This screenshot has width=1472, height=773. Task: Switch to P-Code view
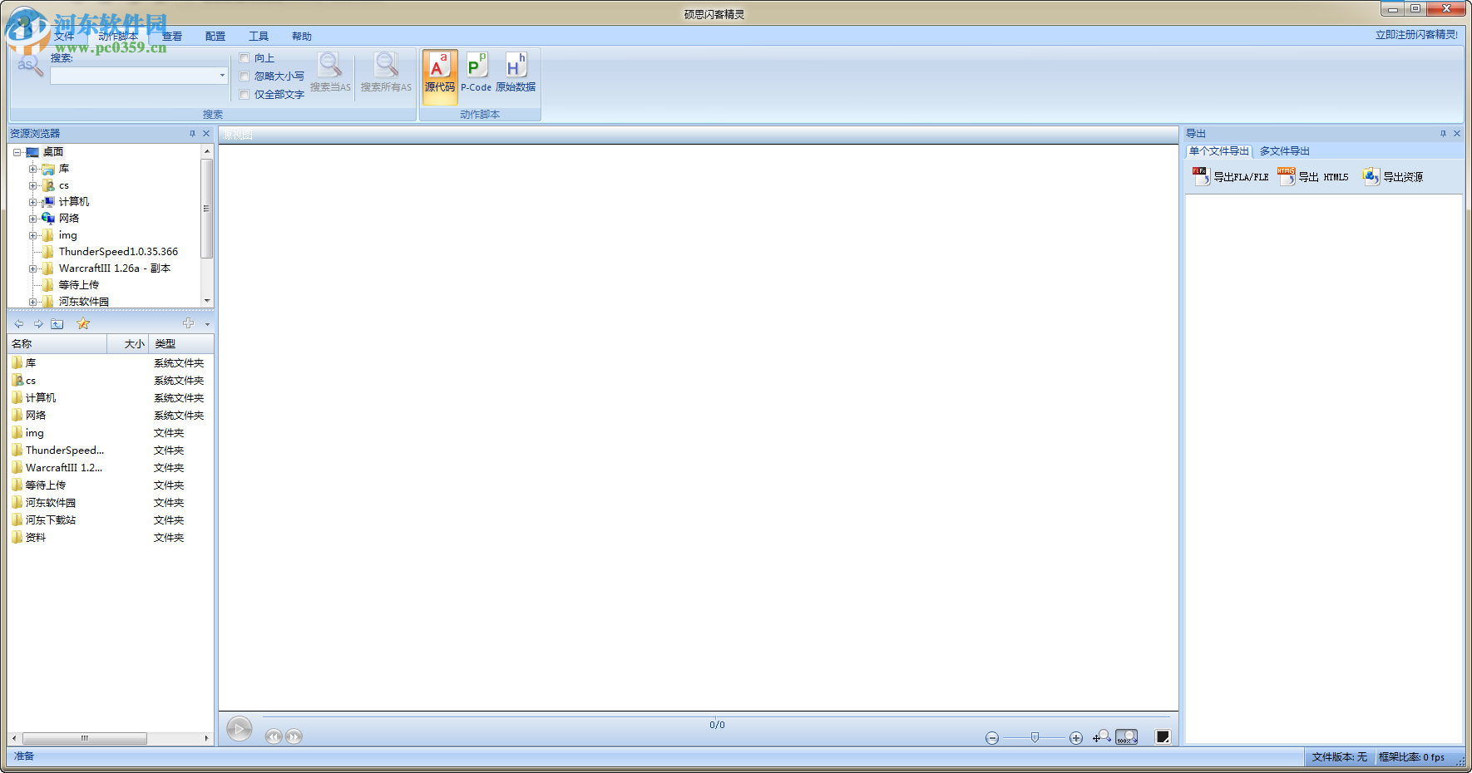tap(476, 72)
